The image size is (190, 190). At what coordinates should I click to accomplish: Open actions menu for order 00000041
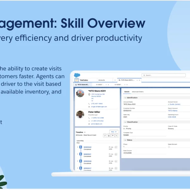tap(116, 155)
